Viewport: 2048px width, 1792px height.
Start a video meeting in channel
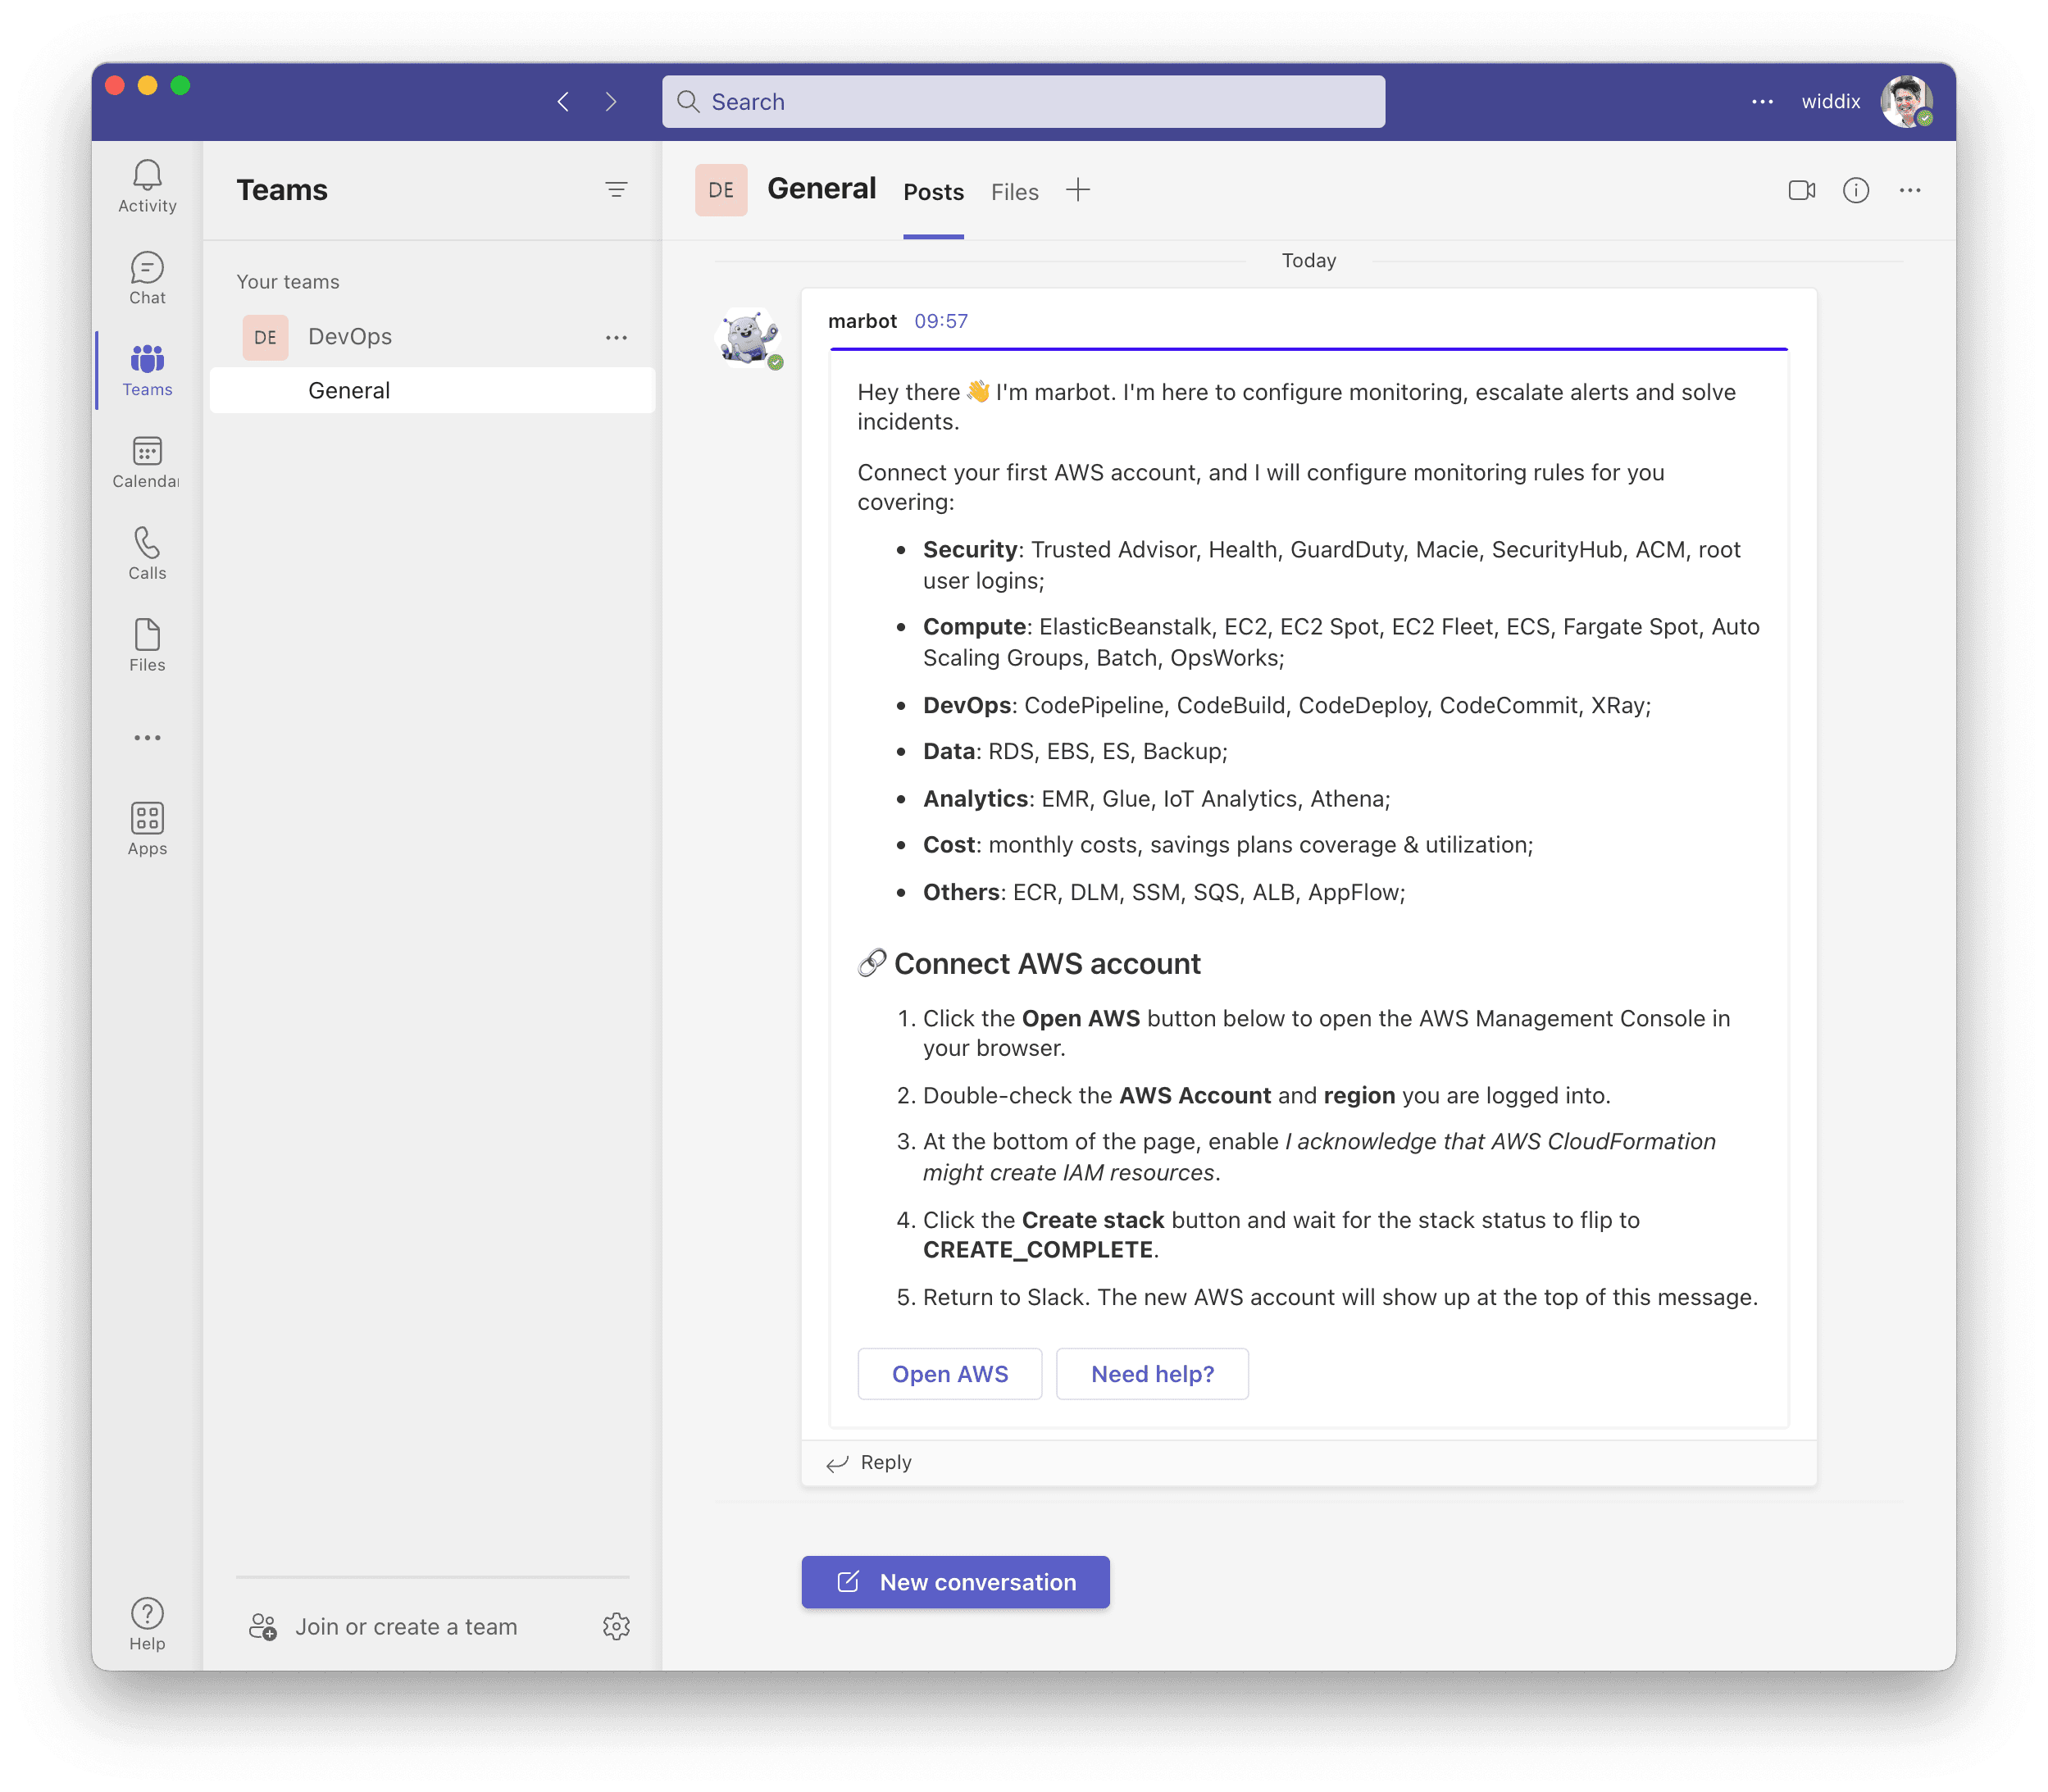(1802, 190)
